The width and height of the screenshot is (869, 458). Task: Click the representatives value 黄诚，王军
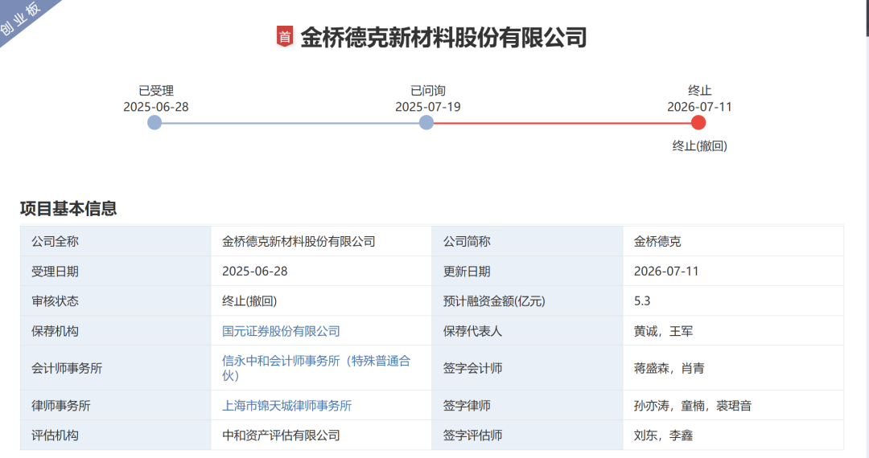pos(663,331)
